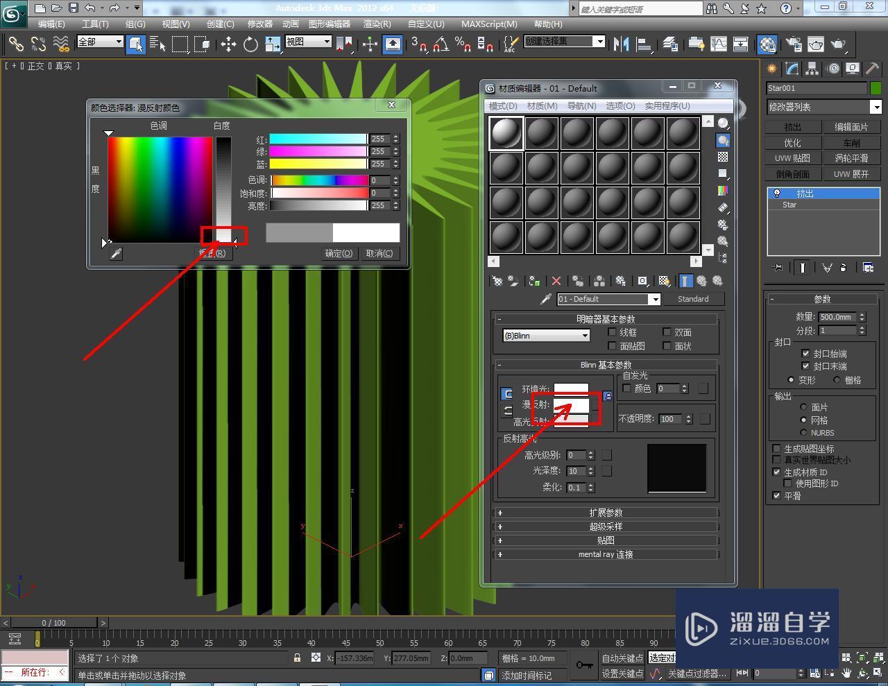Open 实用程序(U) menu in Material Editor
This screenshot has height=686, width=888.
[x=667, y=106]
